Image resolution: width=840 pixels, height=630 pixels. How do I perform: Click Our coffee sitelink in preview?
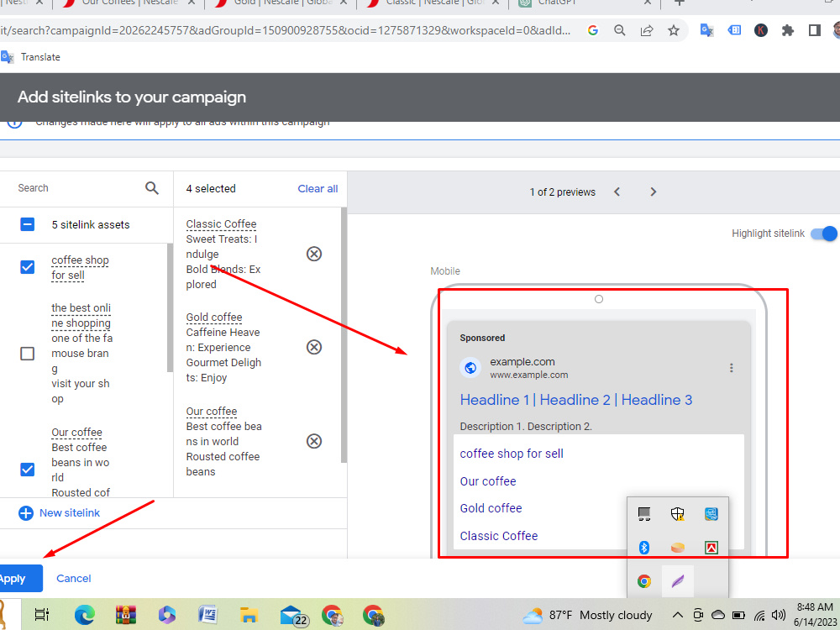pyautogui.click(x=487, y=481)
